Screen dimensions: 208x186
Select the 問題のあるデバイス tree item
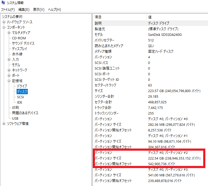[x=25, y=113]
